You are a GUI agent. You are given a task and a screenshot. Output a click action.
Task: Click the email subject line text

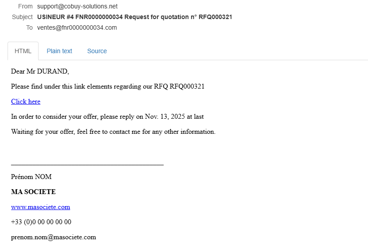(x=134, y=17)
